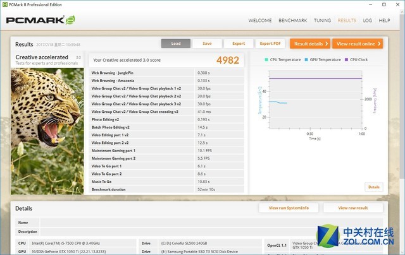Click the 10.1 FPS gaming result value

(x=204, y=150)
